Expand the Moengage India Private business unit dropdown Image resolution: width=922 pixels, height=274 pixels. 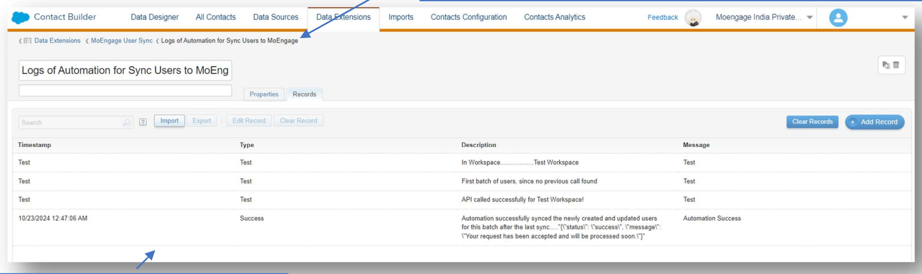(810, 17)
